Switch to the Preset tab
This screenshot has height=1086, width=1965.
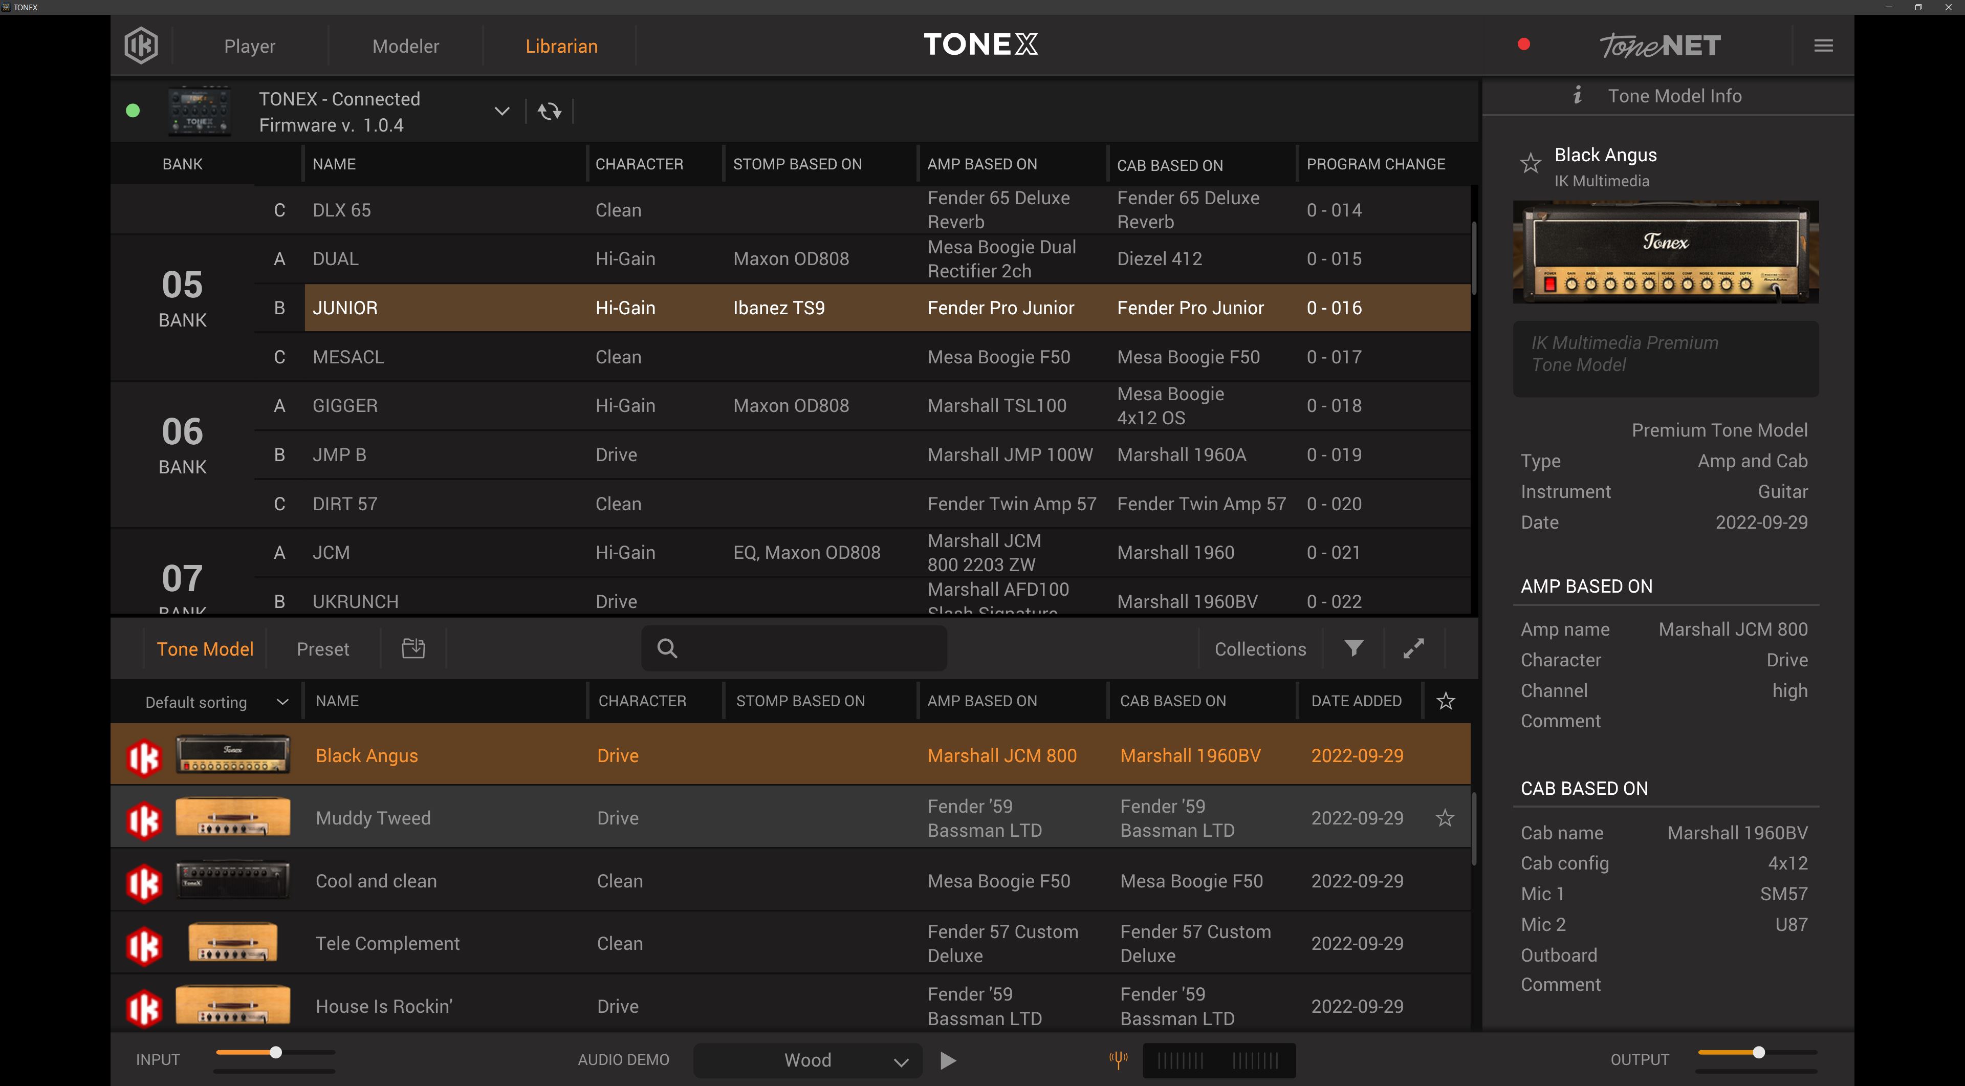coord(323,648)
